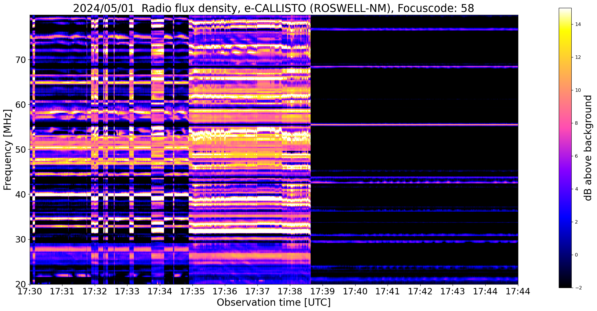Click the 'Frequency [MHz]' axis label
Viewport: 597px width, 311px height.
pos(8,150)
